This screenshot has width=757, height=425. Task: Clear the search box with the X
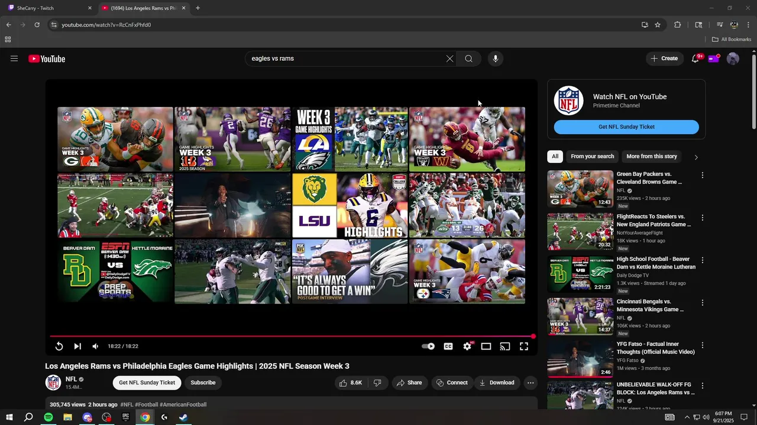[x=449, y=58]
